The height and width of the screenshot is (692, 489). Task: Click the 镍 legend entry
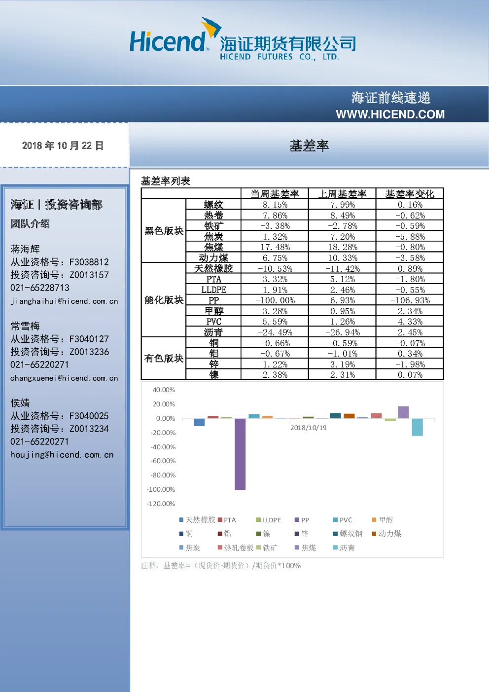coord(263,534)
